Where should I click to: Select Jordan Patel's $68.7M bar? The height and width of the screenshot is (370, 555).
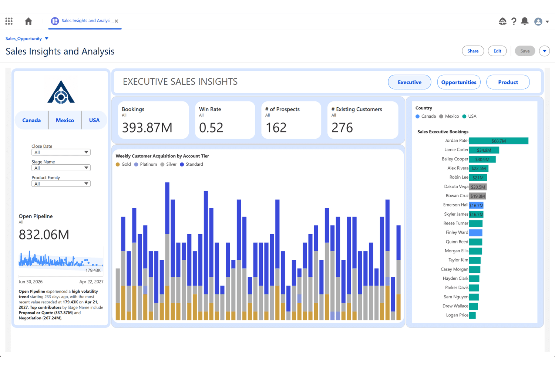coord(499,141)
